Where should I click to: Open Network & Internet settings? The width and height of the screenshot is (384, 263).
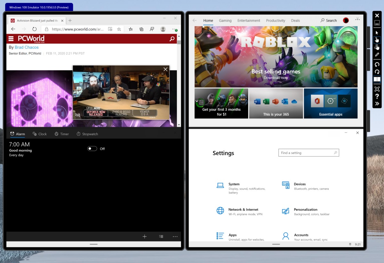[x=239, y=212]
